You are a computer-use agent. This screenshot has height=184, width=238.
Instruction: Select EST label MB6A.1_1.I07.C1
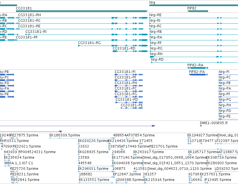[19, 163]
